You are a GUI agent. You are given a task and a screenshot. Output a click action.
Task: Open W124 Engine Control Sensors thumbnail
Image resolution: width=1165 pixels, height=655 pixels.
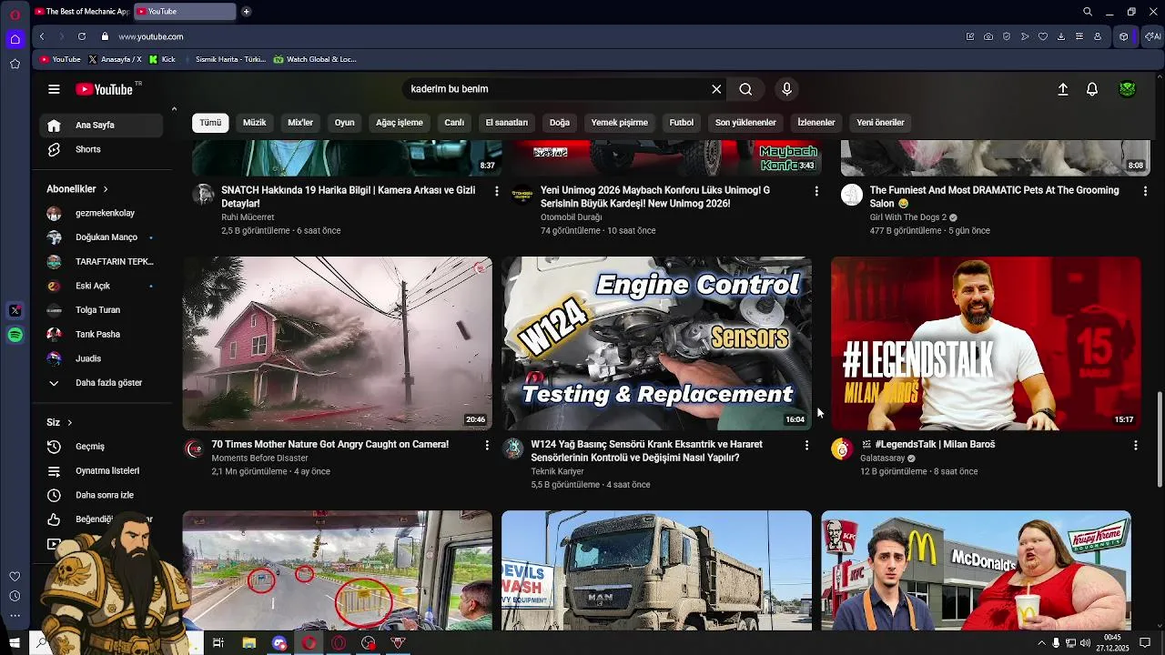[x=656, y=343]
